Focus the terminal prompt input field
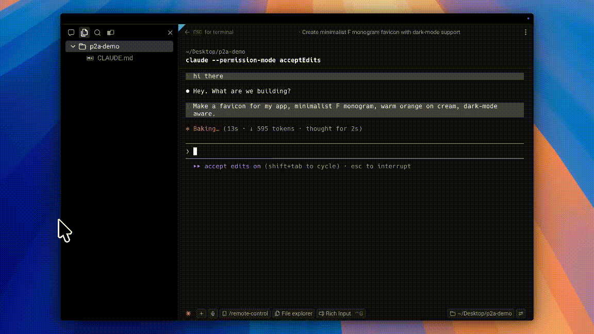 click(355, 151)
